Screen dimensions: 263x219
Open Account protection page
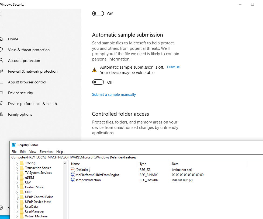coord(24,61)
